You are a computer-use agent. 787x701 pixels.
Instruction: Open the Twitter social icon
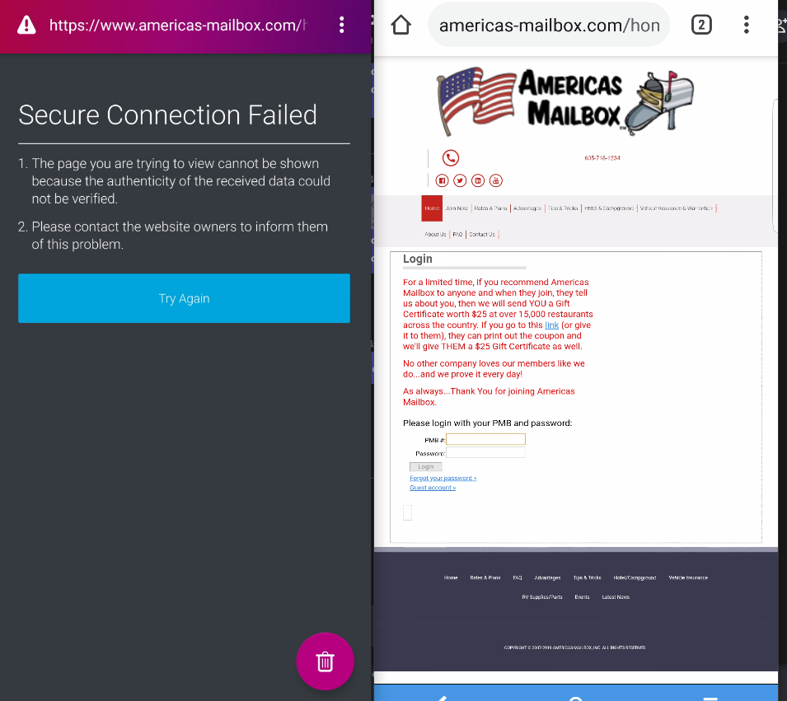click(x=460, y=180)
